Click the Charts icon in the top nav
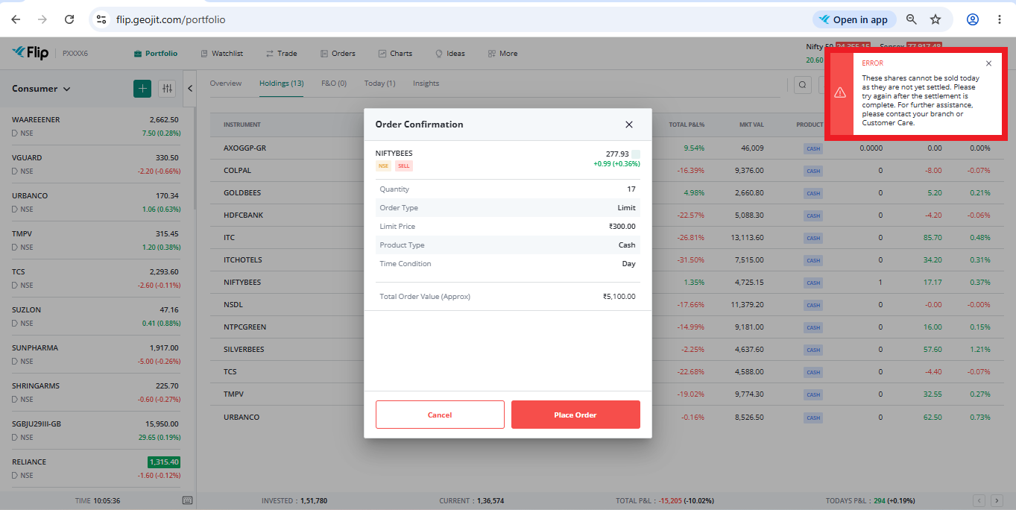Image resolution: width=1016 pixels, height=510 pixels. [382, 54]
